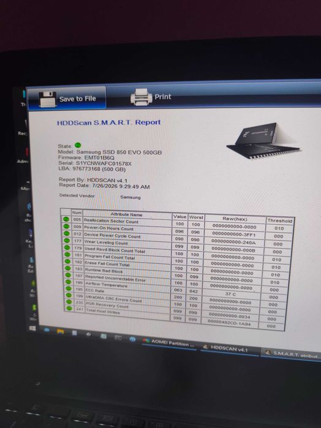The image size is (321, 428).
Task: Switch to AOMEI Partition taskbar window
Action: coord(169,343)
